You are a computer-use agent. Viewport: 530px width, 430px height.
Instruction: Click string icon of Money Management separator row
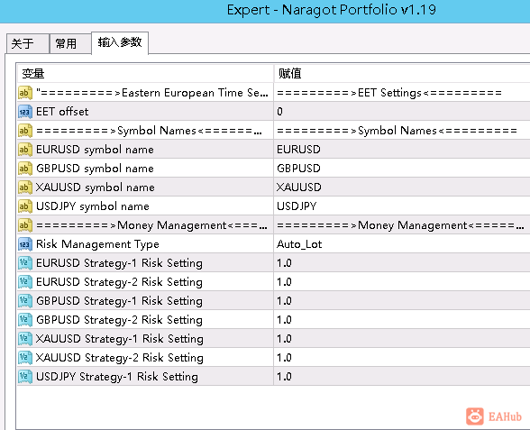pyautogui.click(x=25, y=225)
